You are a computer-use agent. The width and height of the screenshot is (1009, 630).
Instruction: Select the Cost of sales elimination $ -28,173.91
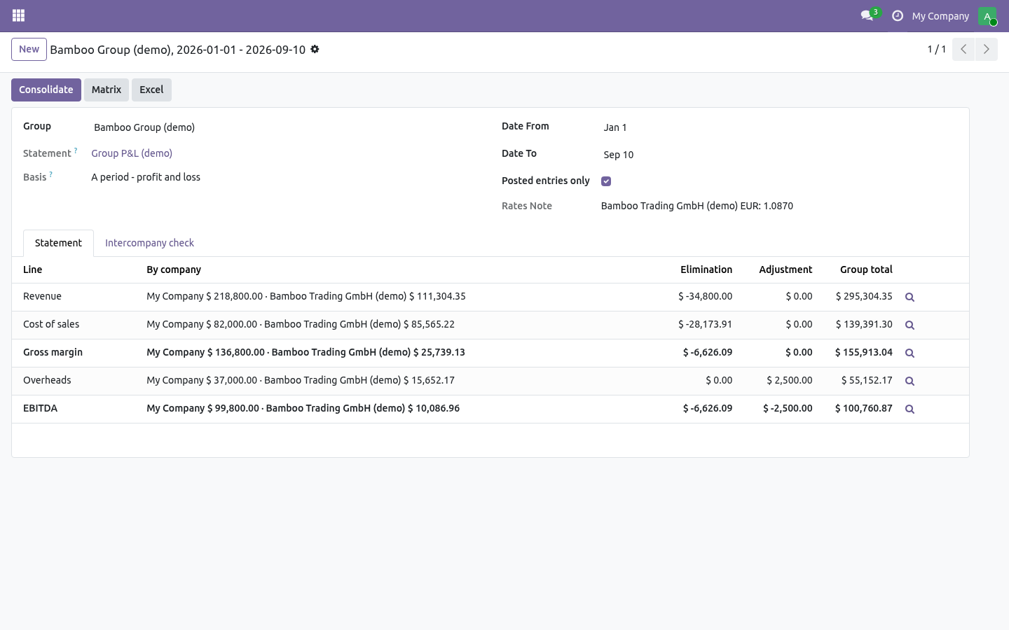coord(705,324)
